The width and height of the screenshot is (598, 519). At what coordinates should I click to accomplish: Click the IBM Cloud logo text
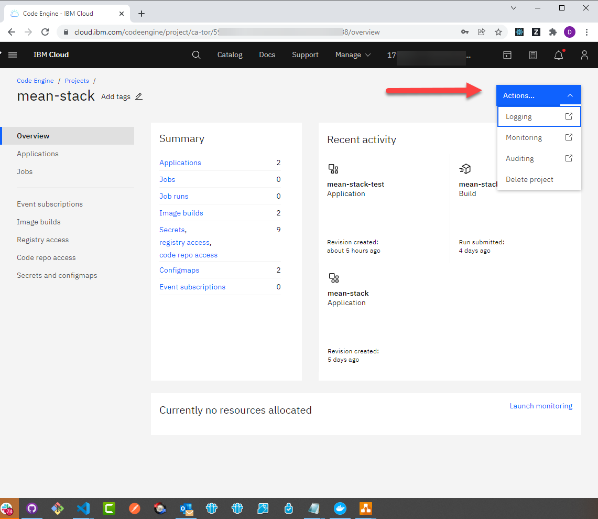click(x=51, y=55)
